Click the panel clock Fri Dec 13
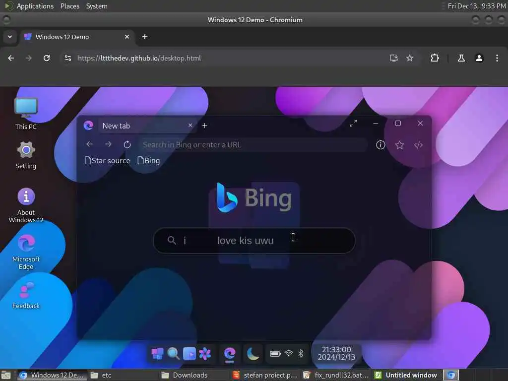 click(477, 6)
